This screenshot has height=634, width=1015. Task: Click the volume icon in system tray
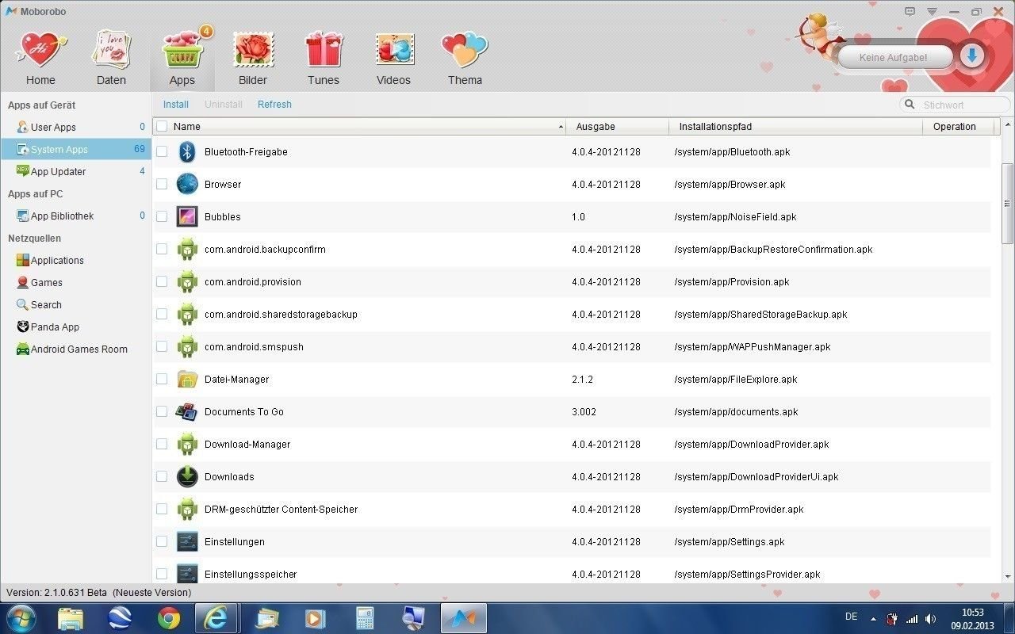pyautogui.click(x=930, y=619)
